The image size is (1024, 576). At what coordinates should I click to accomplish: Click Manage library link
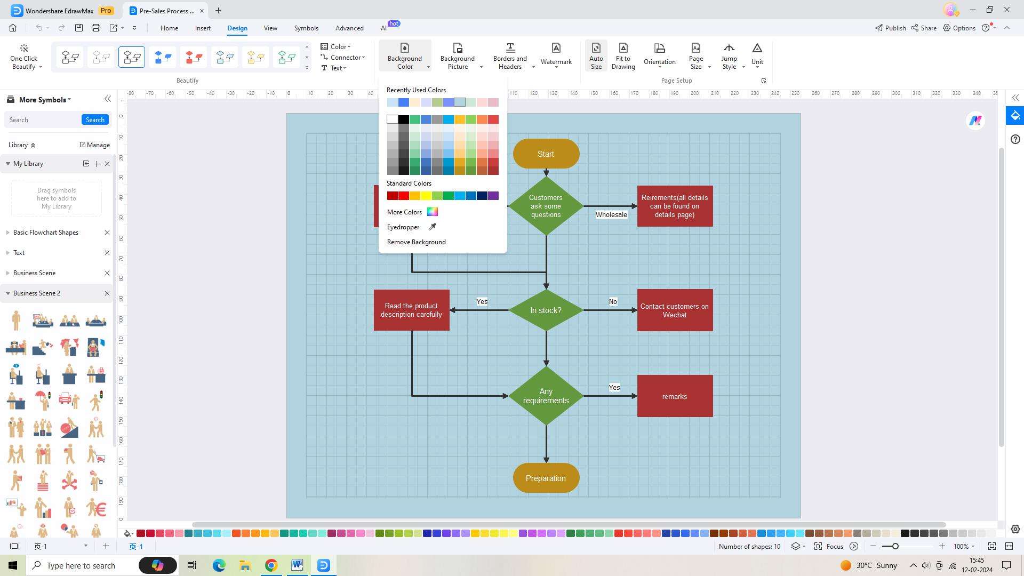[94, 145]
